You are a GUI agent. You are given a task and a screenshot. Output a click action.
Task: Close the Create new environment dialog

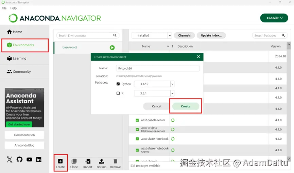(198, 57)
